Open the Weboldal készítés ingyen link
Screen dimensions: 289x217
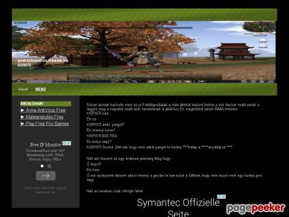46,190
